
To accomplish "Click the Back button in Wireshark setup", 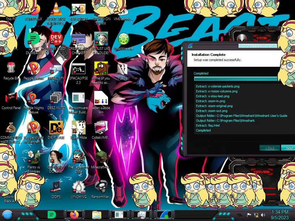I will (270, 148).
